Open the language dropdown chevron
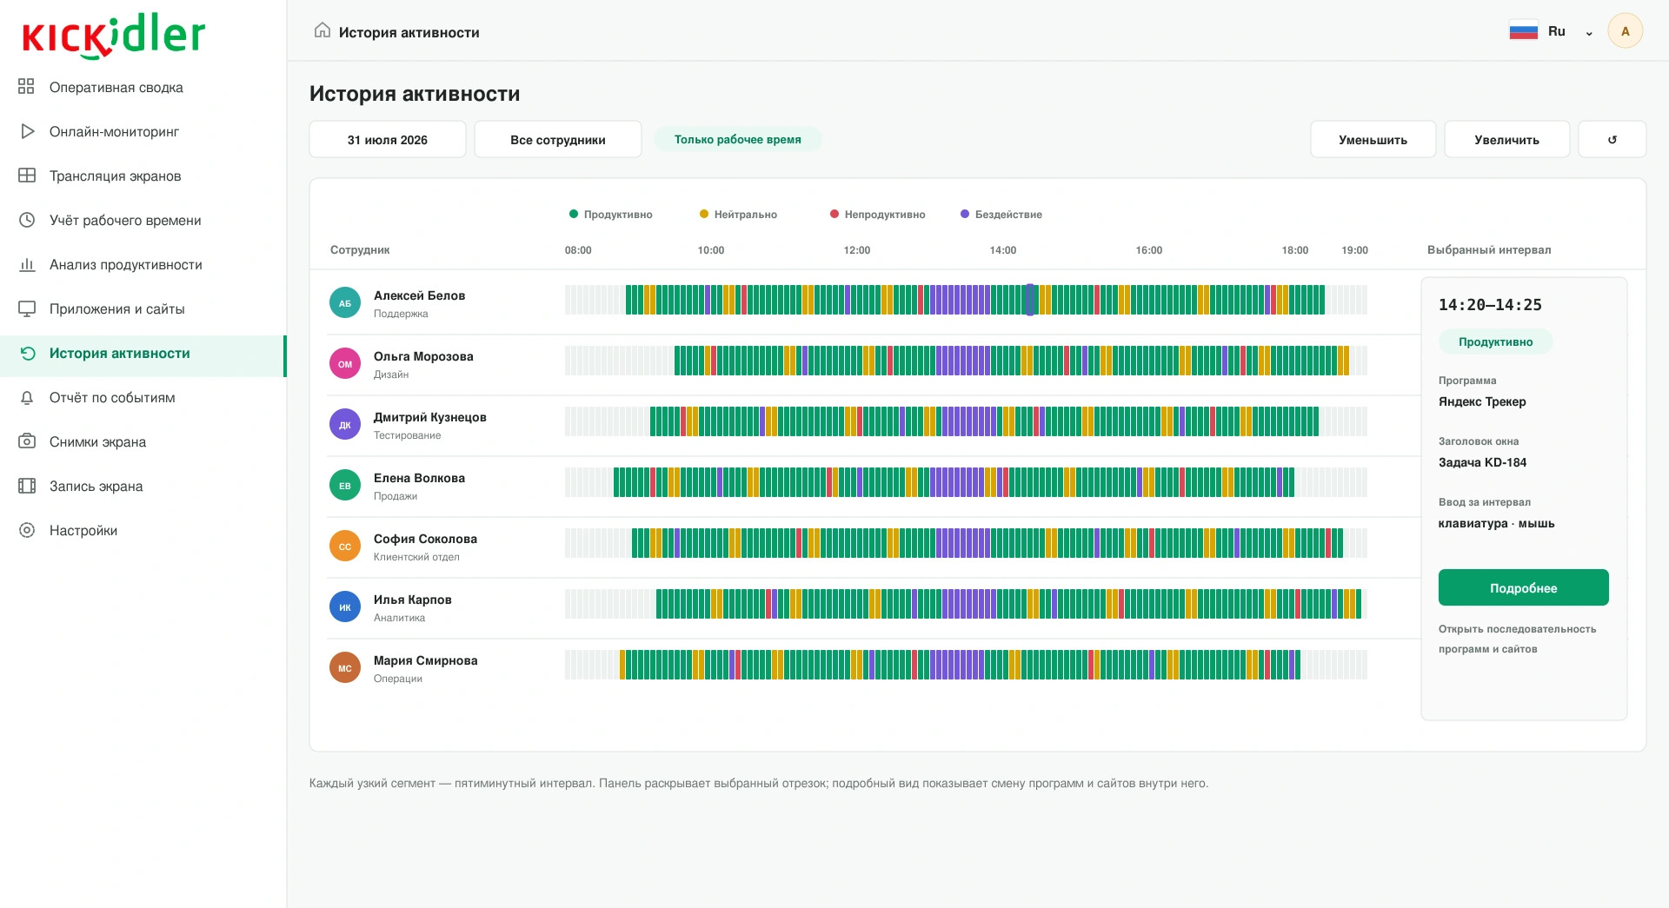 tap(1589, 33)
